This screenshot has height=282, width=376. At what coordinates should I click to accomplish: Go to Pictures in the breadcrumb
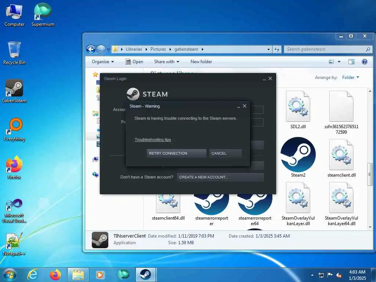158,49
